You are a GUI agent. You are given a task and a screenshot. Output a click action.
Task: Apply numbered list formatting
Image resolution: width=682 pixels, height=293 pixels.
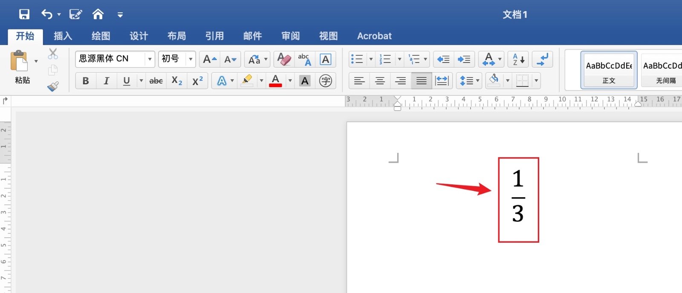click(x=385, y=59)
